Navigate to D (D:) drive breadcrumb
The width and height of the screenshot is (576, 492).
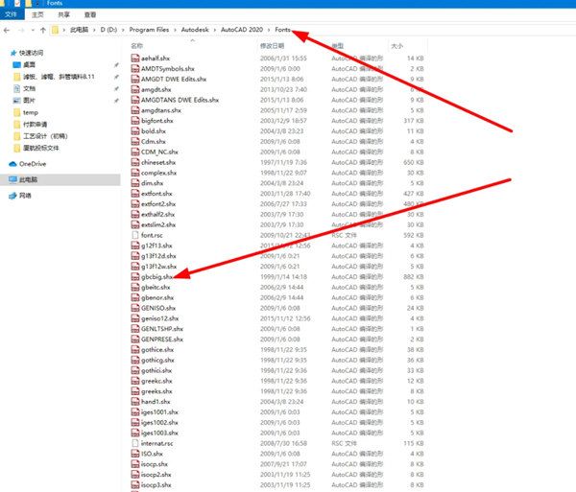pos(108,30)
